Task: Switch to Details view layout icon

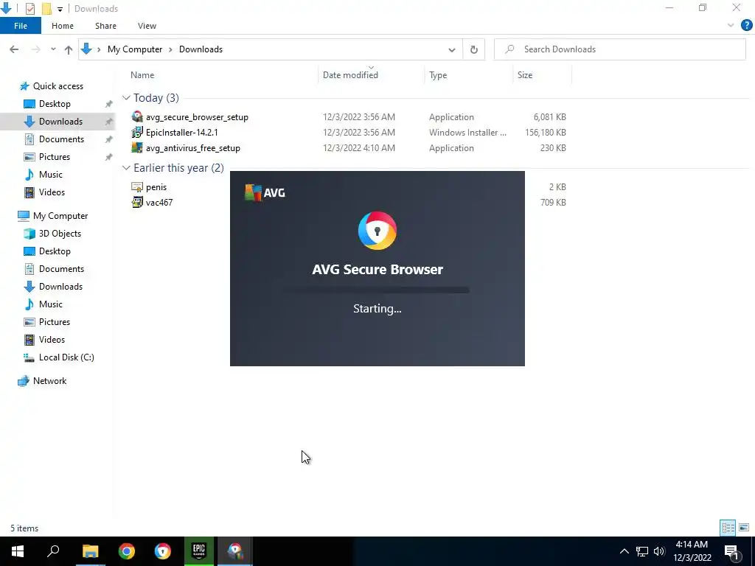Action: 728,528
